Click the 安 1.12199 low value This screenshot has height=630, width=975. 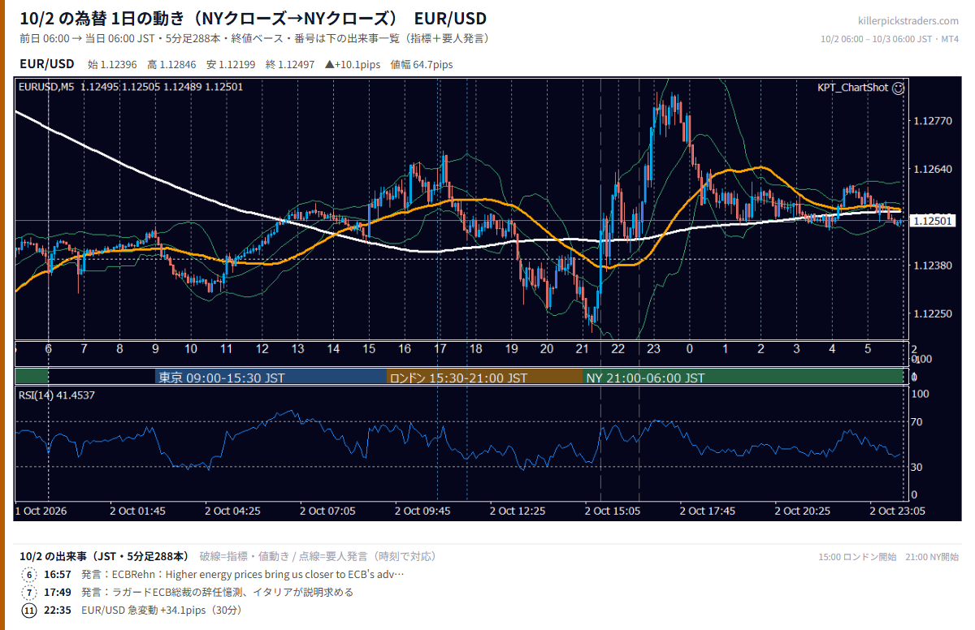pos(232,64)
